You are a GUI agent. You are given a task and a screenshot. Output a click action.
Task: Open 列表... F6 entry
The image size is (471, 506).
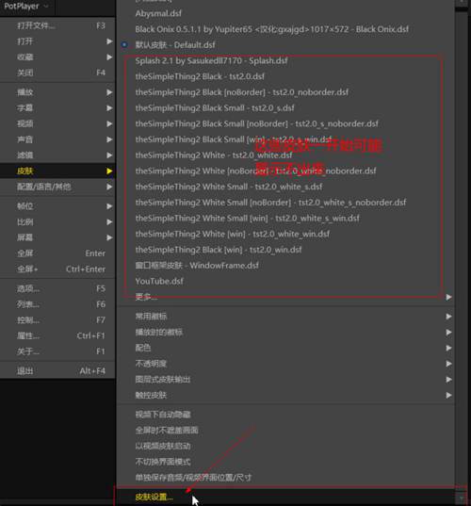click(57, 304)
